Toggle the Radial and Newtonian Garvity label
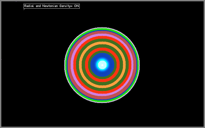This screenshot has width=205, height=128. (x=52, y=6)
